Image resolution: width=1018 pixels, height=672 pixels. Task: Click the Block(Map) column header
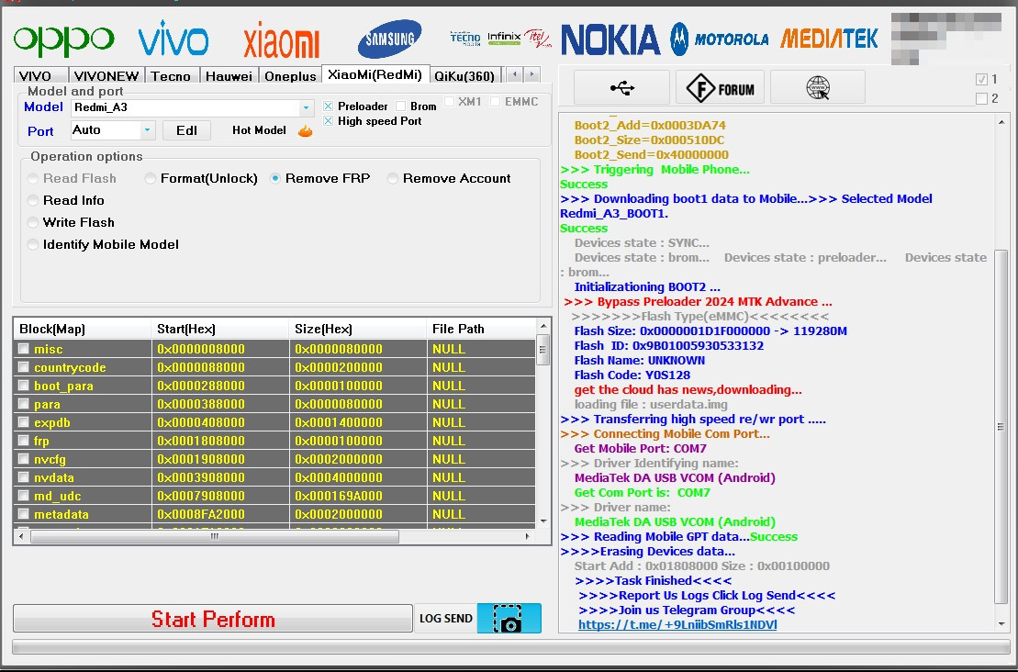click(82, 330)
